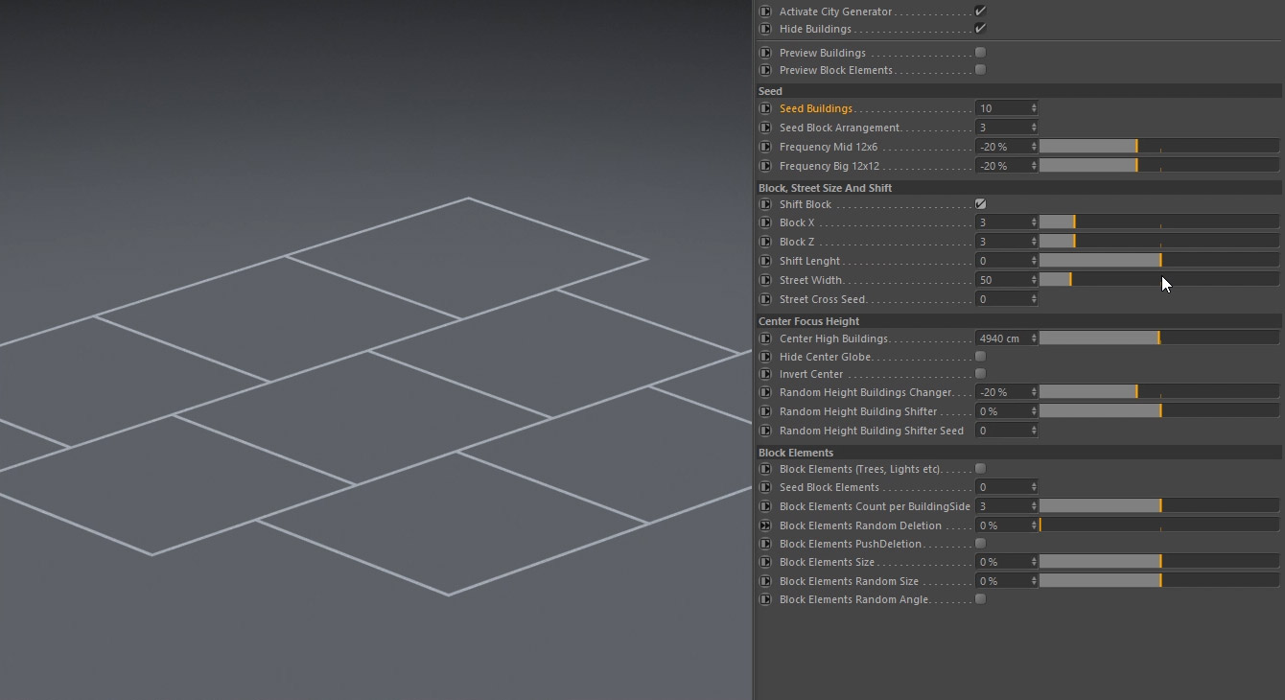Click the Center High Buildings slider
This screenshot has height=700, width=1285.
tap(1159, 338)
